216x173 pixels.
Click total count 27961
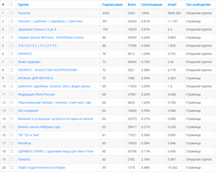click(x=132, y=95)
